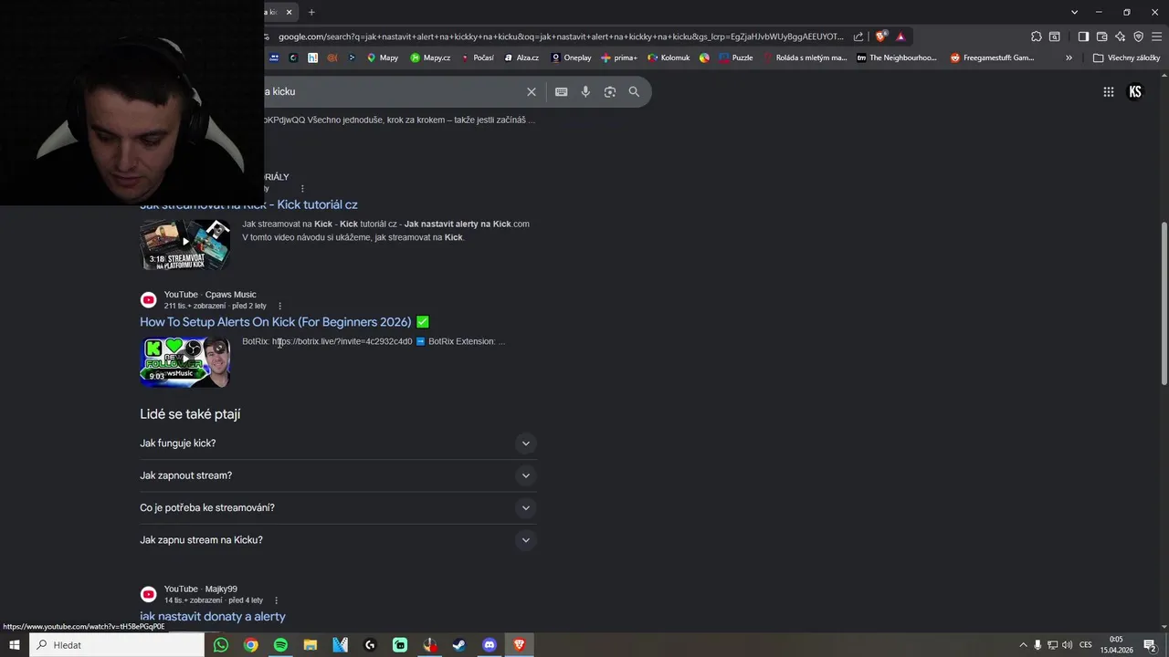
Task: Open the Brave main menu
Action: pos(1156,36)
